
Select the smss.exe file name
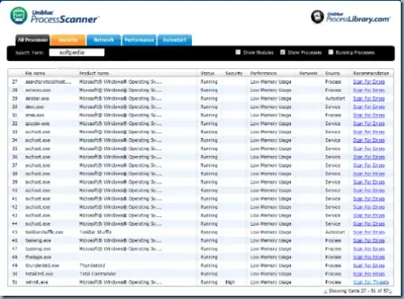click(35, 115)
